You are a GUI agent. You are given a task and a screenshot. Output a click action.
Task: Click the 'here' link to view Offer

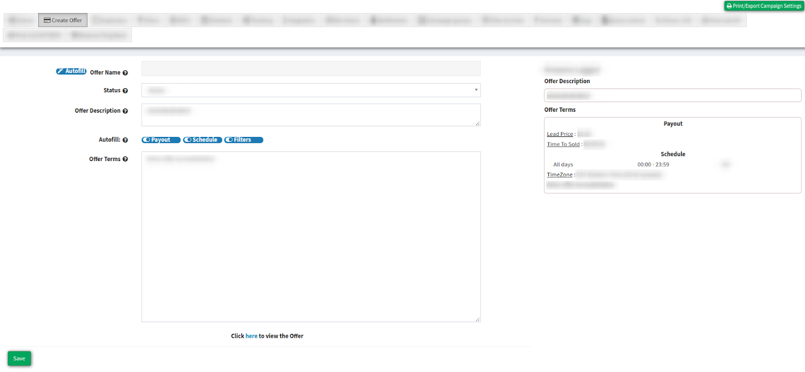251,336
